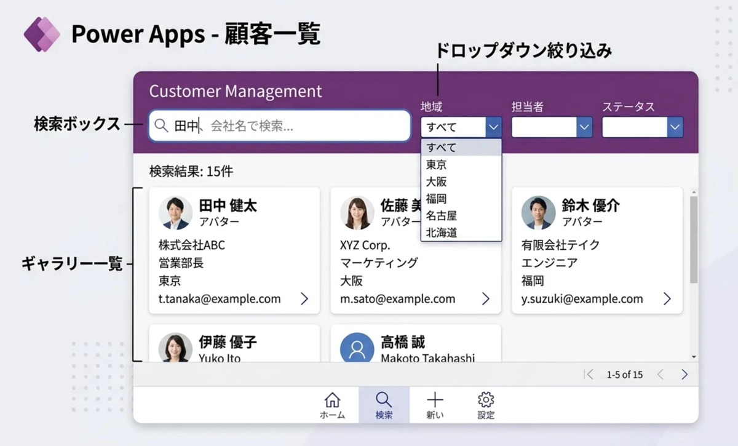Click arrow next to m.sato@example.com
The image size is (738, 446).
tap(486, 299)
